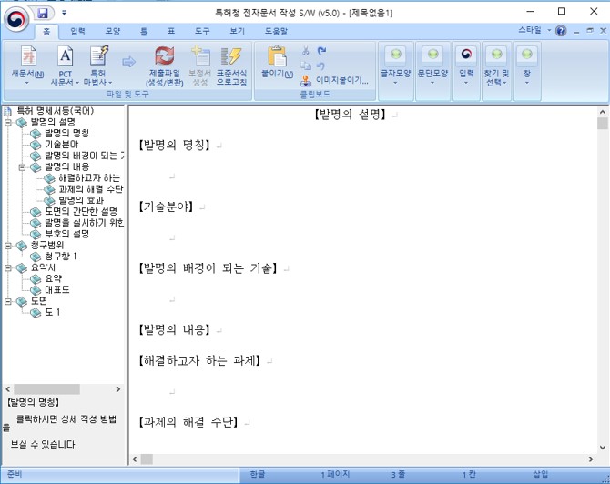Open the PCT 새문서 tool
This screenshot has width=610, height=484.
[65, 65]
